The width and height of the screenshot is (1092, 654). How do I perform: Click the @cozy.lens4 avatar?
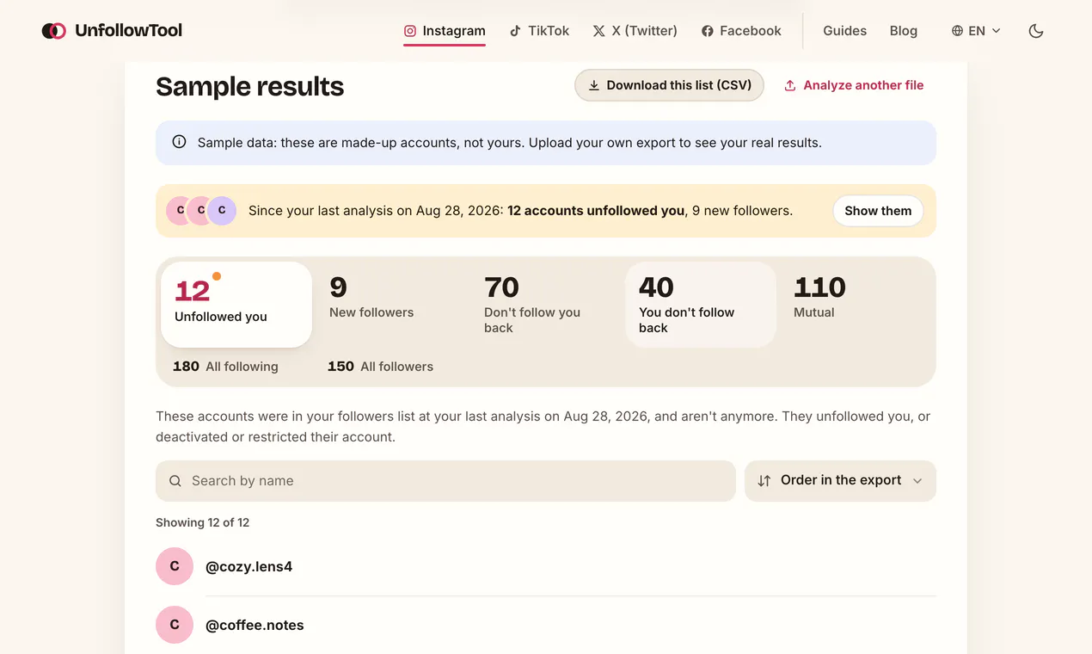[x=175, y=566]
